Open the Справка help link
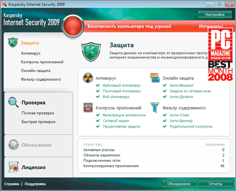The image size is (236, 191). point(12,184)
